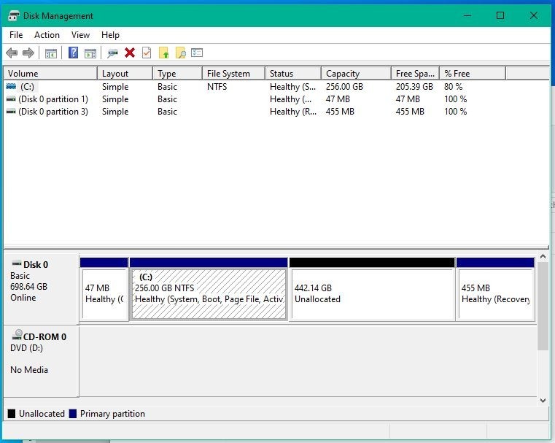Click the Back arrow toolbar icon
This screenshot has height=443, width=555.
pos(12,53)
